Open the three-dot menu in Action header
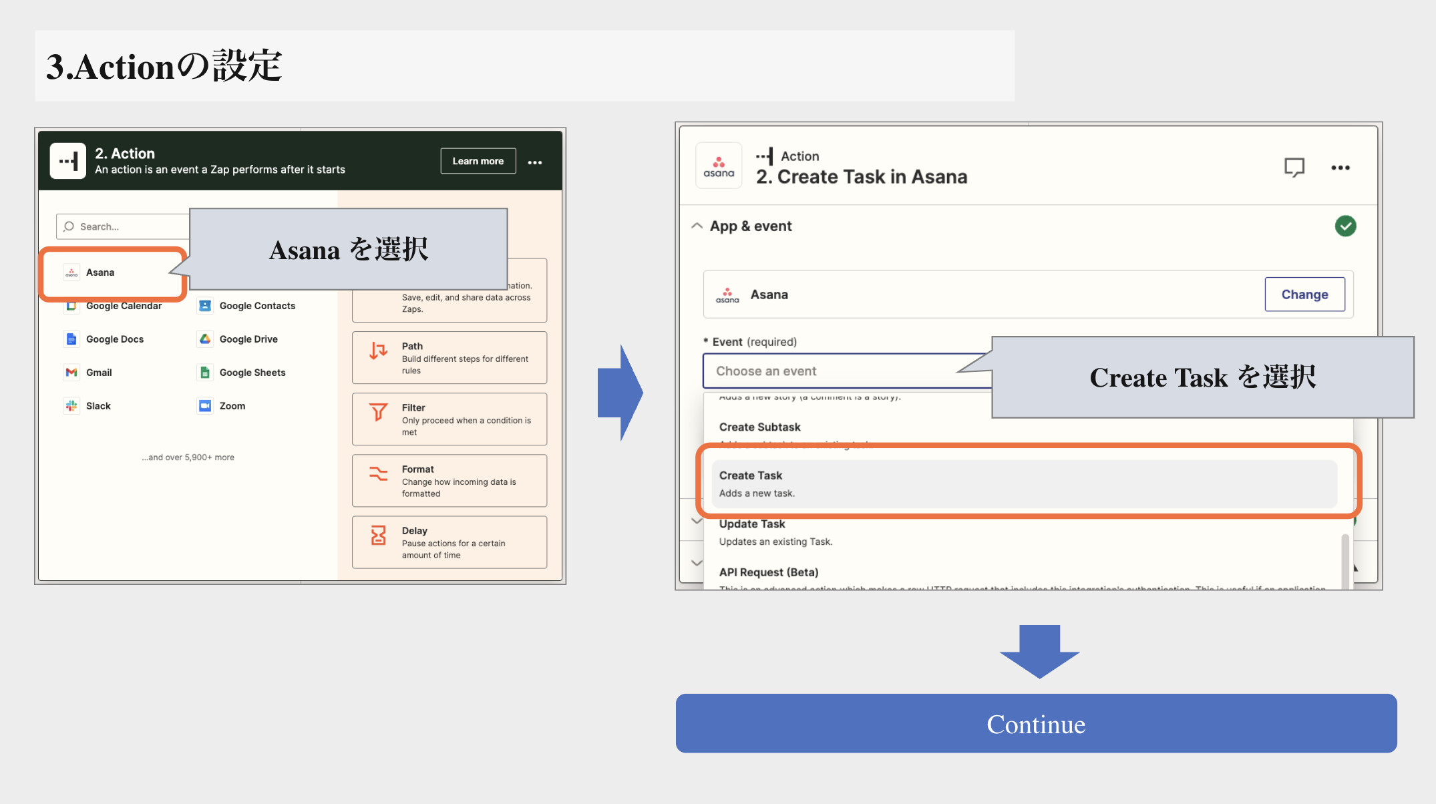The width and height of the screenshot is (1436, 804). (535, 162)
